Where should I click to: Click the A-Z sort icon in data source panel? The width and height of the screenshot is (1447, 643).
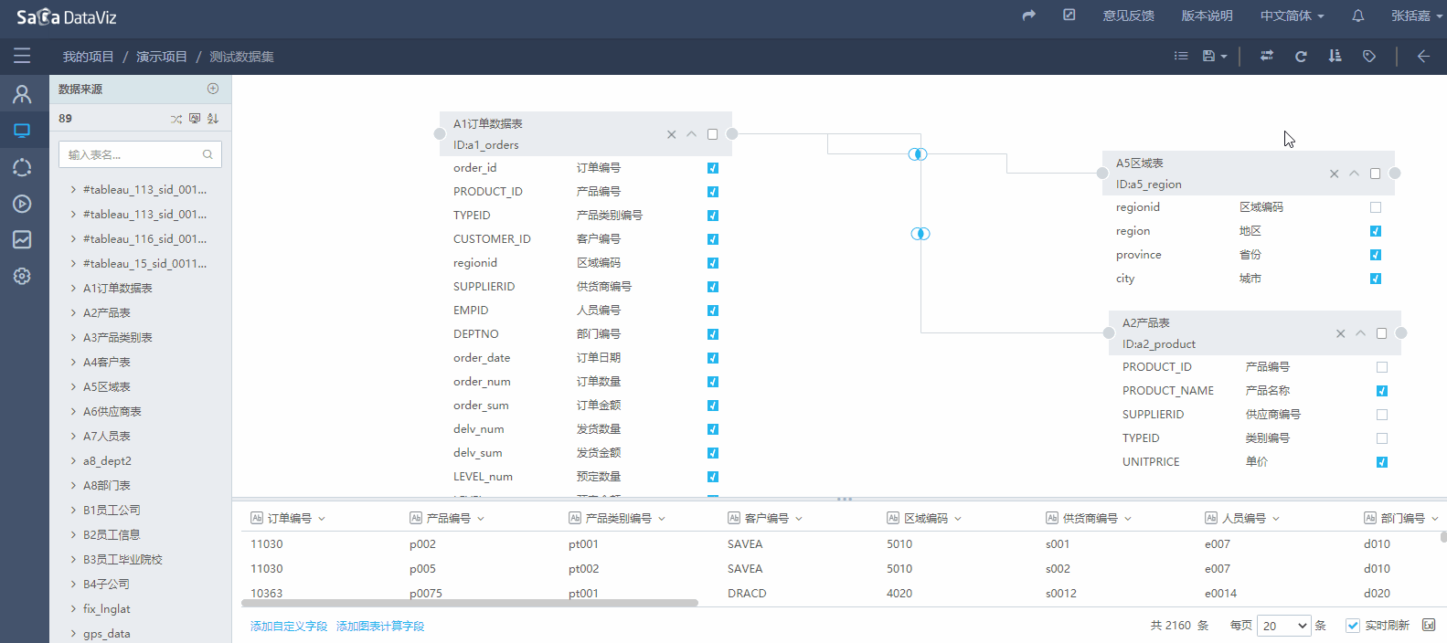pyautogui.click(x=213, y=119)
